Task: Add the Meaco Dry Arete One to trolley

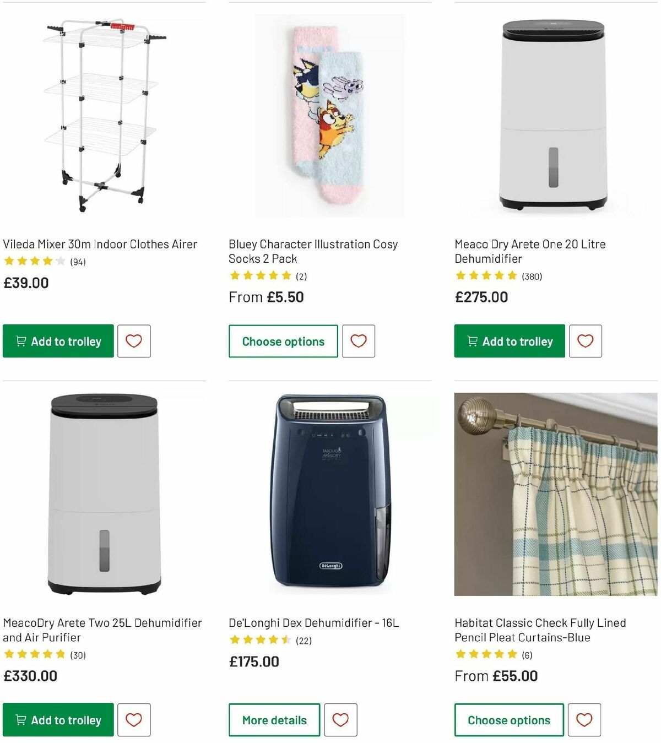Action: (508, 341)
